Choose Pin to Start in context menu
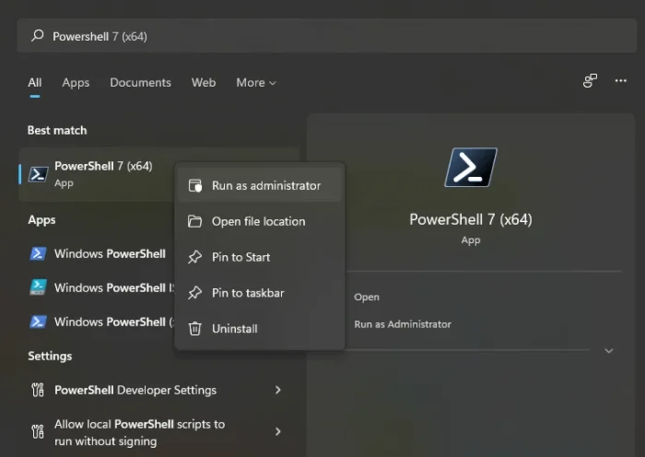645x457 pixels. (260, 257)
